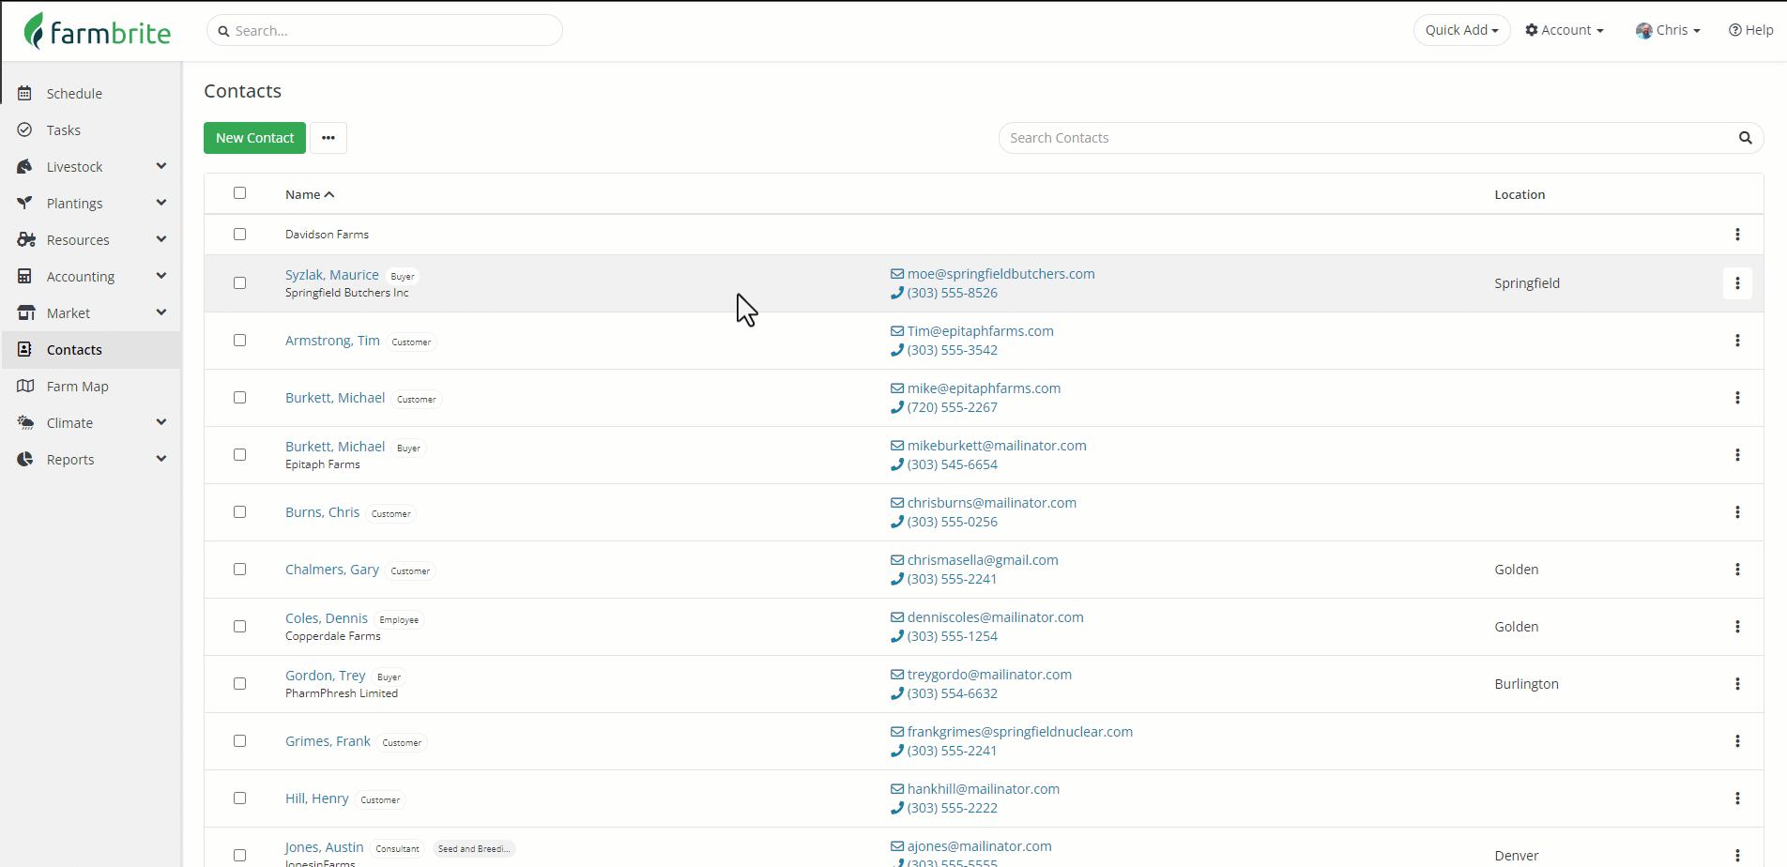
Task: Open the Grimes, Frank contact link
Action: click(328, 741)
